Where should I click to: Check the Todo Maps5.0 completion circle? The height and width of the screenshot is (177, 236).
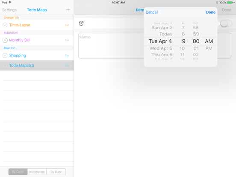coord(5,65)
